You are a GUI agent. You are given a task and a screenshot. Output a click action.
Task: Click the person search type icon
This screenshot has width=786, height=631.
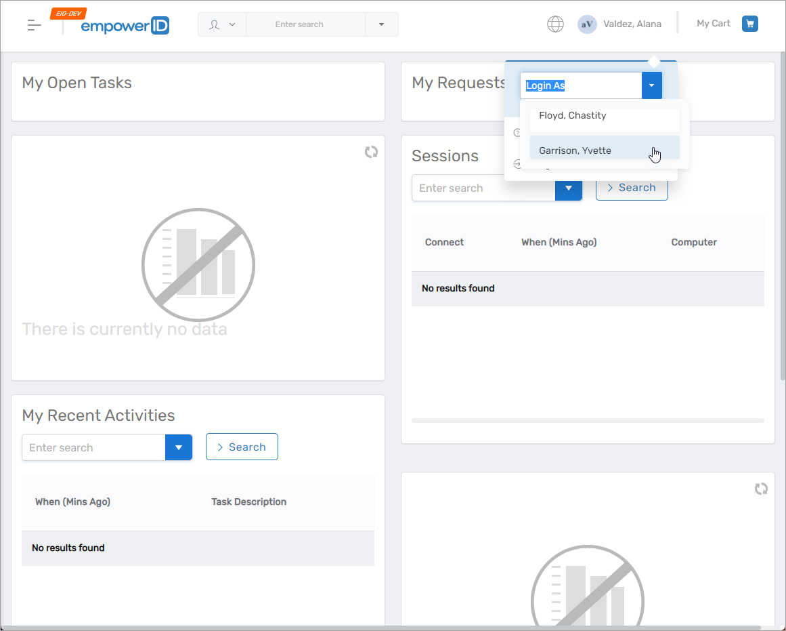[x=215, y=24]
